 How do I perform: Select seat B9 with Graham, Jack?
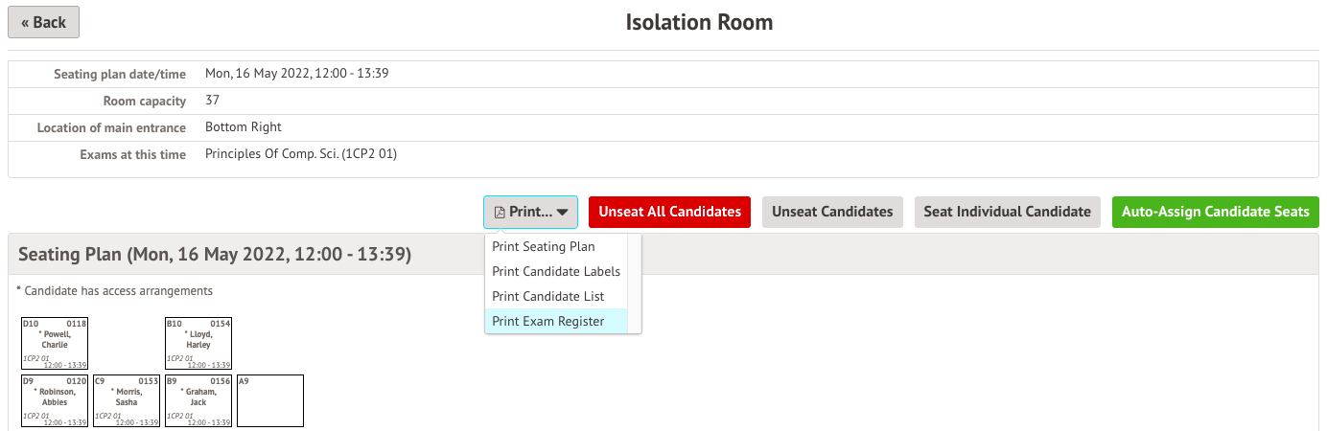tap(198, 400)
